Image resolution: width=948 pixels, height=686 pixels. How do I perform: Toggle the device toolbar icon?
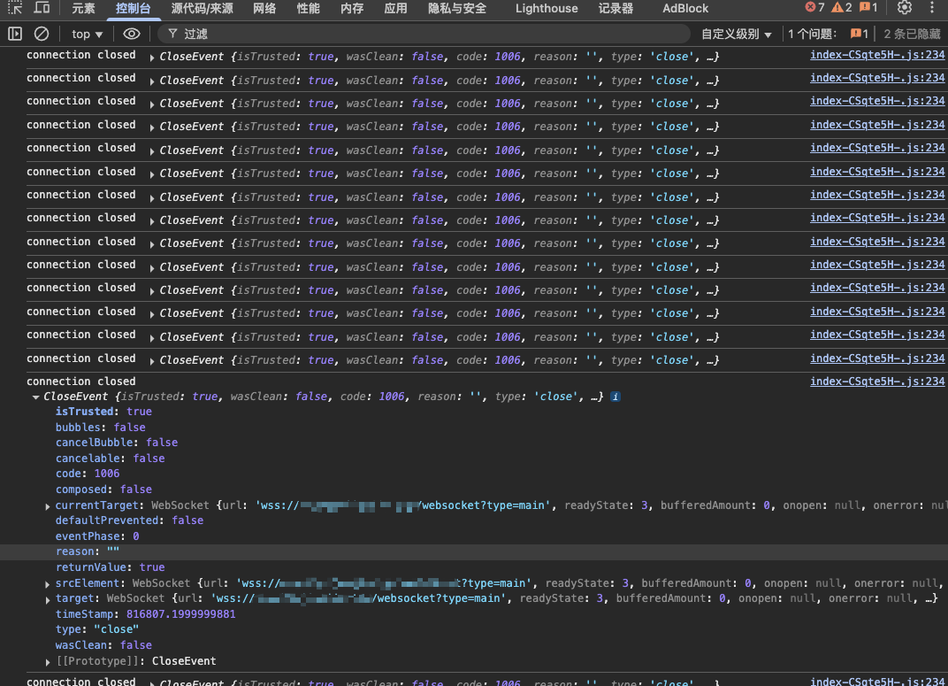point(42,8)
